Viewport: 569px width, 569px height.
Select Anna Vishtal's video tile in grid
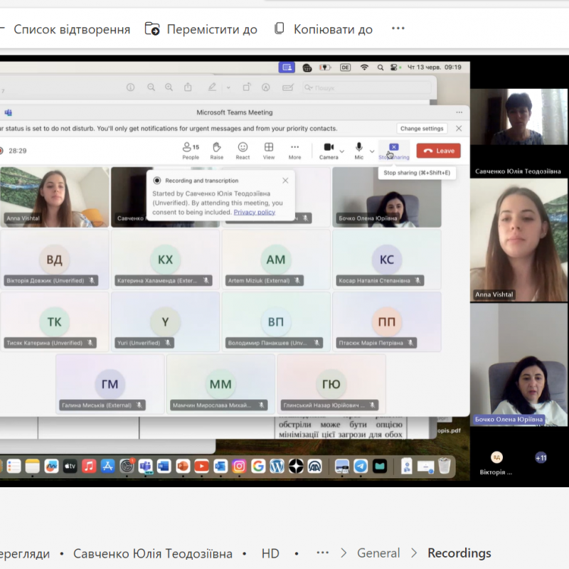[55, 197]
